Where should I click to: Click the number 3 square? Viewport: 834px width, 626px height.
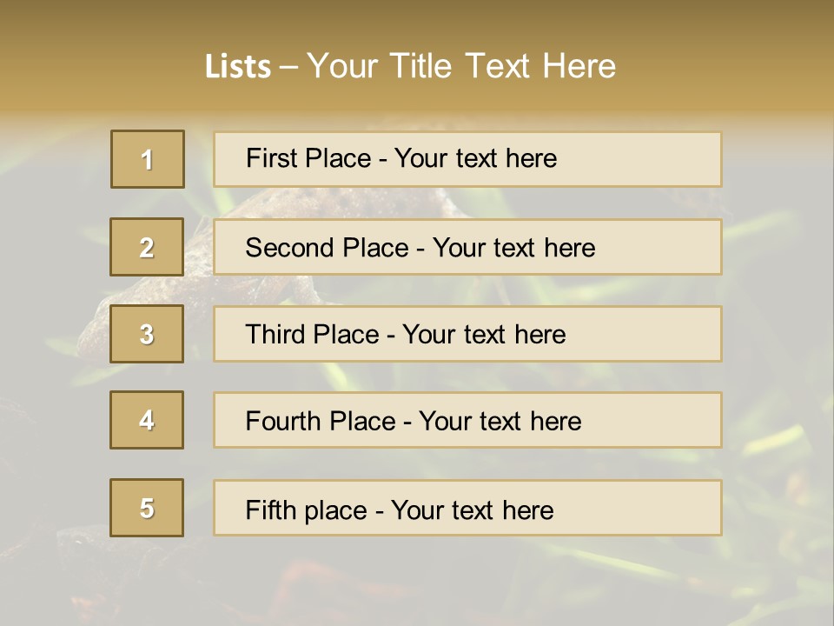click(x=147, y=334)
